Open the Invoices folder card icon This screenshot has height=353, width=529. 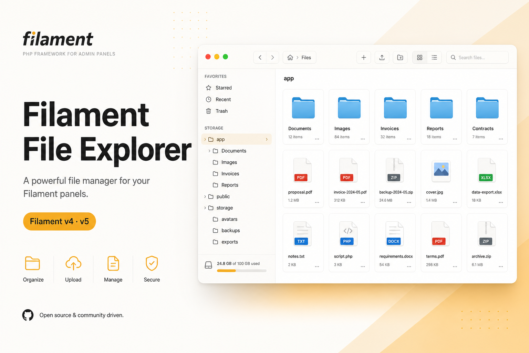(395, 108)
